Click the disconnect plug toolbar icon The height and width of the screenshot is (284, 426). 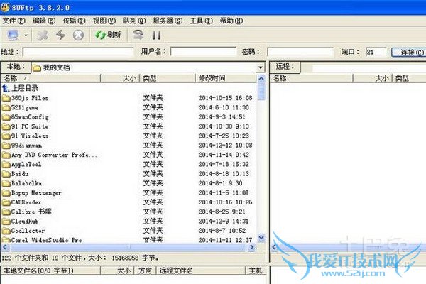pos(43,35)
